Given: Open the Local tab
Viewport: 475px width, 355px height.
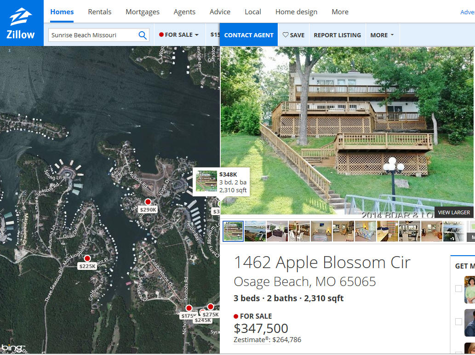Looking at the screenshot, I should coord(252,12).
